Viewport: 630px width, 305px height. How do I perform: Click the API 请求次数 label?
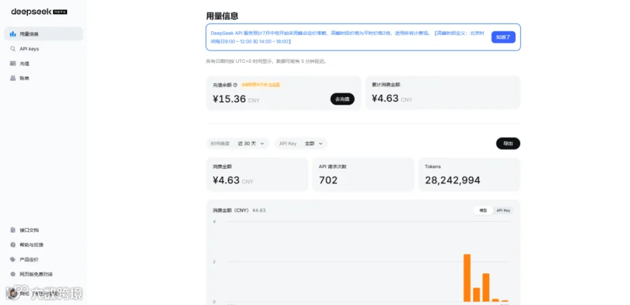coord(332,167)
